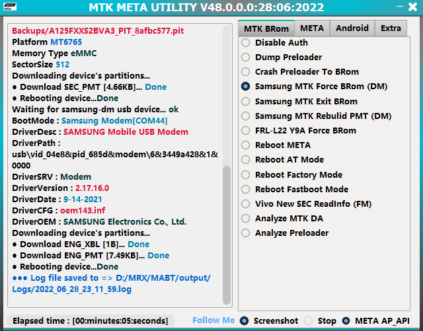Click the driver date 9-14-2021
Image resolution: width=423 pixels, height=331 pixels.
(83, 200)
